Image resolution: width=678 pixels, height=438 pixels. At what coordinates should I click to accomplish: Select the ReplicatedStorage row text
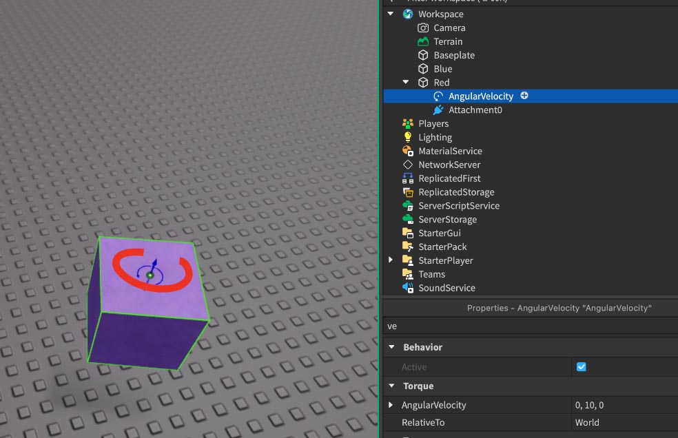coord(456,192)
